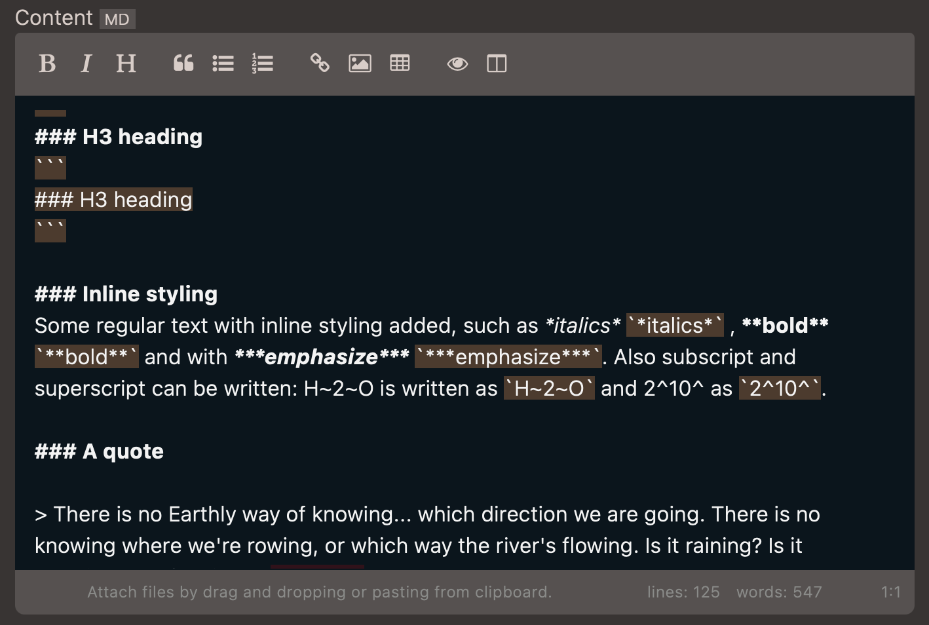
Task: Insert an image using the picture icon
Action: tap(360, 64)
